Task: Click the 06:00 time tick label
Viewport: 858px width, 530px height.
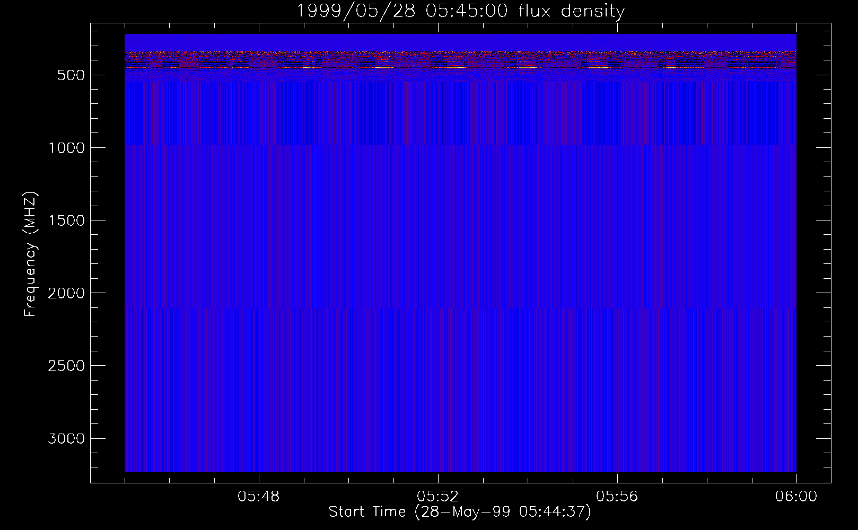Action: point(796,497)
